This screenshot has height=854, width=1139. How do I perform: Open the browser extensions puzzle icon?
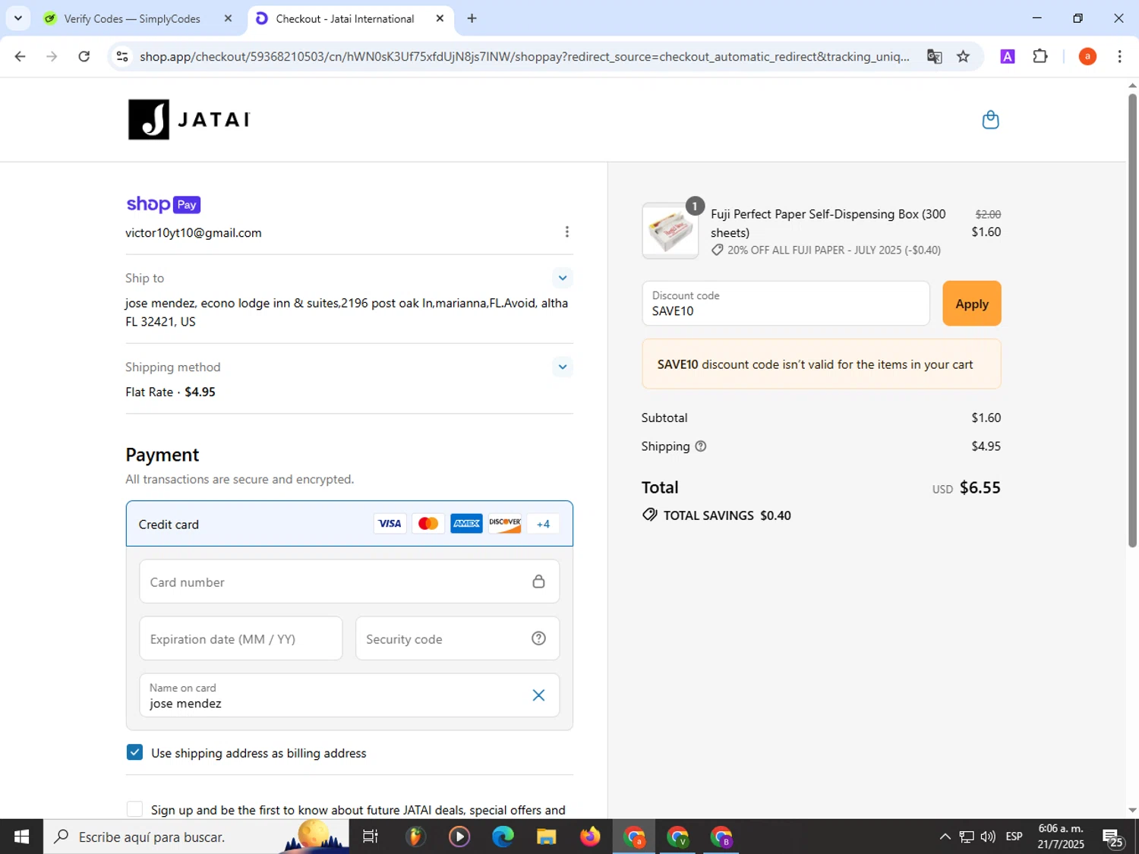click(1040, 56)
